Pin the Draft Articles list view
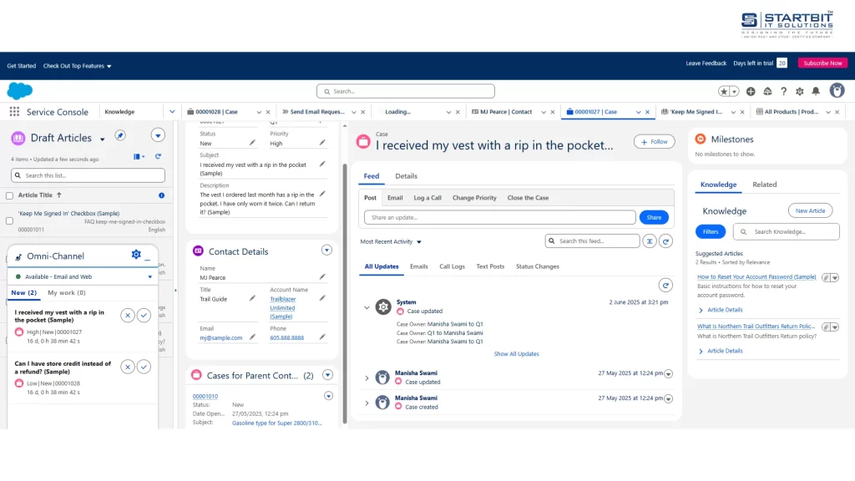The image size is (855, 481). (x=120, y=136)
